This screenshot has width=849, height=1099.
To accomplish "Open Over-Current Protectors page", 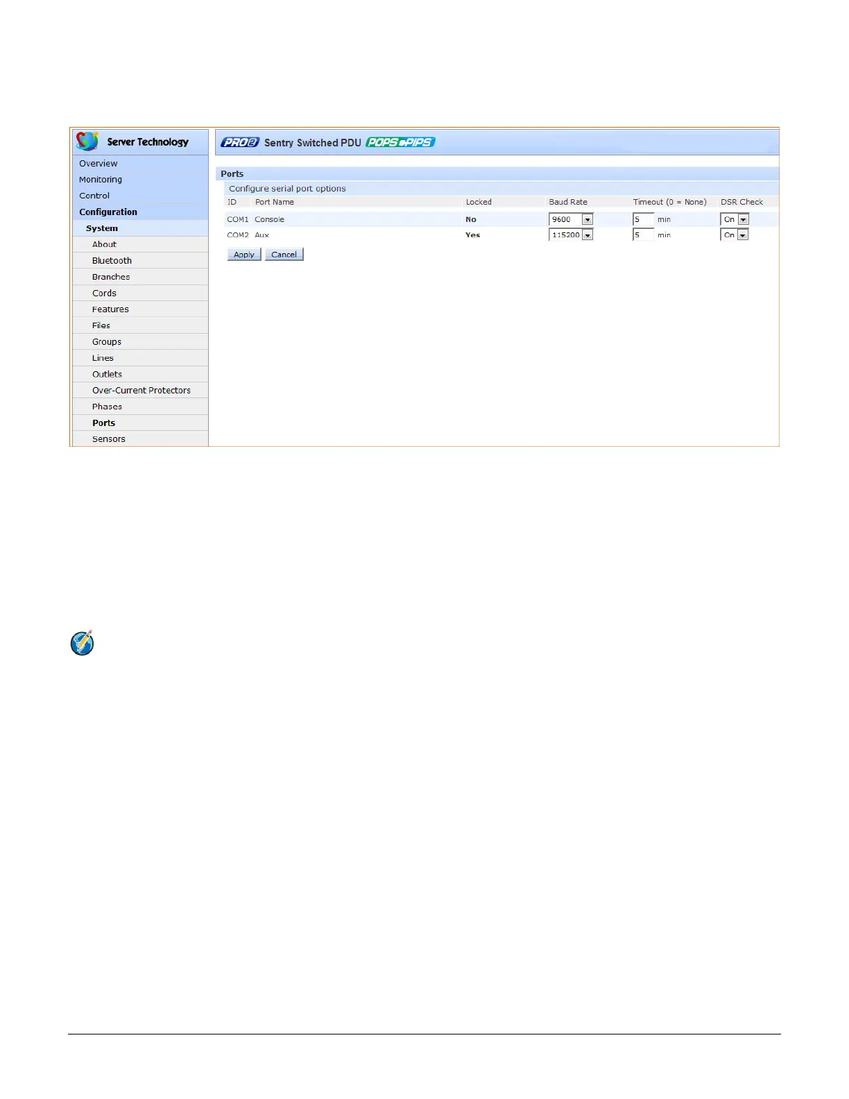I will pyautogui.click(x=140, y=391).
